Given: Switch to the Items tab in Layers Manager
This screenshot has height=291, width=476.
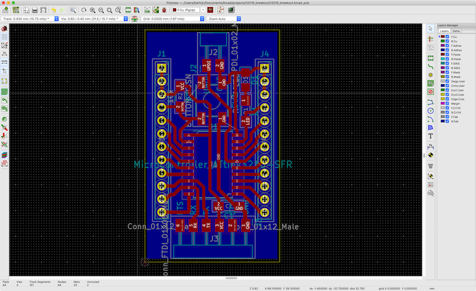Looking at the screenshot, I should [x=456, y=31].
